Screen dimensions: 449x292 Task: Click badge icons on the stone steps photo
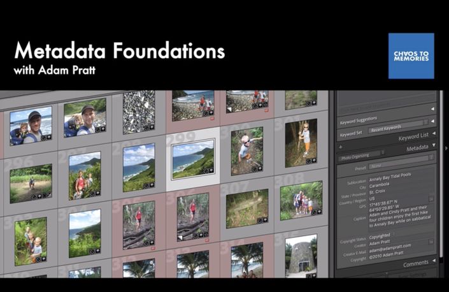(x=262, y=221)
